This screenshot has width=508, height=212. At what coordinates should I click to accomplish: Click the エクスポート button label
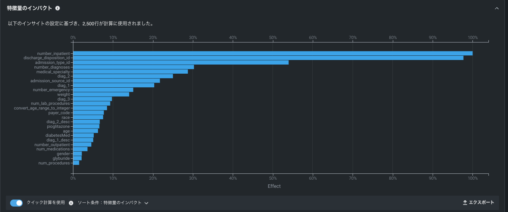481,203
